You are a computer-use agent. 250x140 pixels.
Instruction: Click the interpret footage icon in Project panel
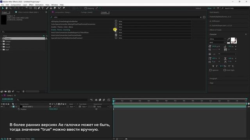pyautogui.click(x=2, y=91)
